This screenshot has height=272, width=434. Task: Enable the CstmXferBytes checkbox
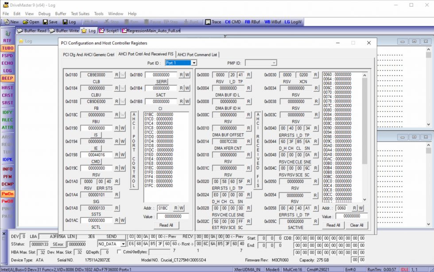tap(119, 252)
